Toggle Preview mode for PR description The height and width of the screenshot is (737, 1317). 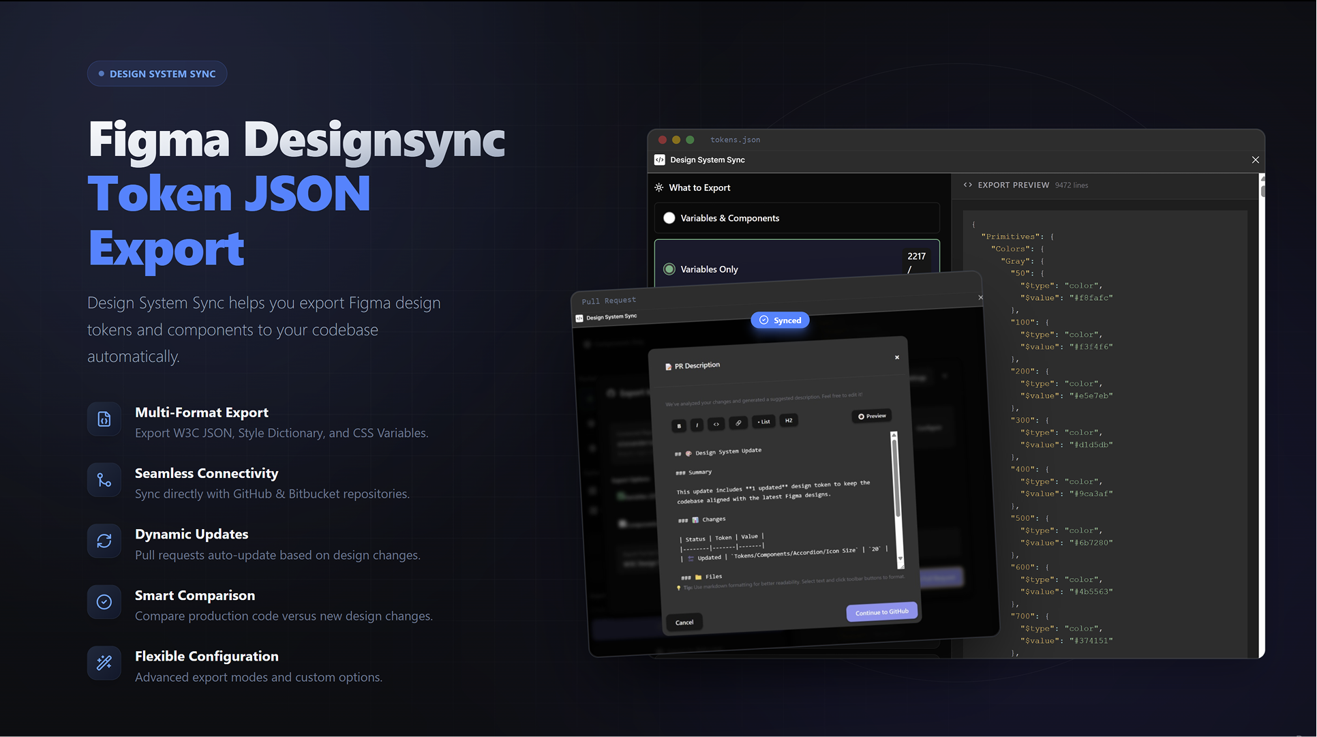click(x=872, y=416)
